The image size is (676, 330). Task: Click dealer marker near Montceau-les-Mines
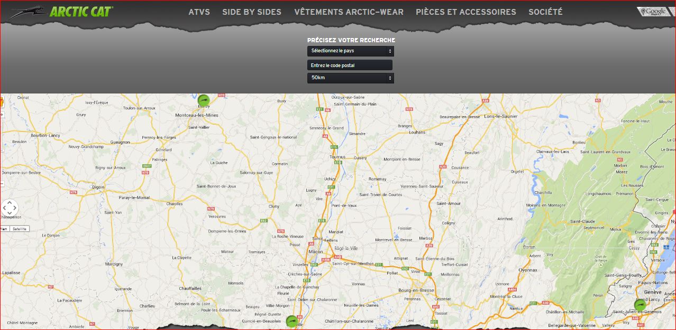[x=204, y=100]
